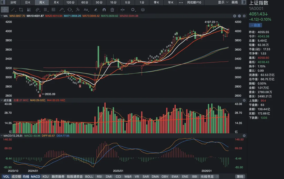Select the vertical cycle lines tool
284x179 pixels.
point(45,10)
